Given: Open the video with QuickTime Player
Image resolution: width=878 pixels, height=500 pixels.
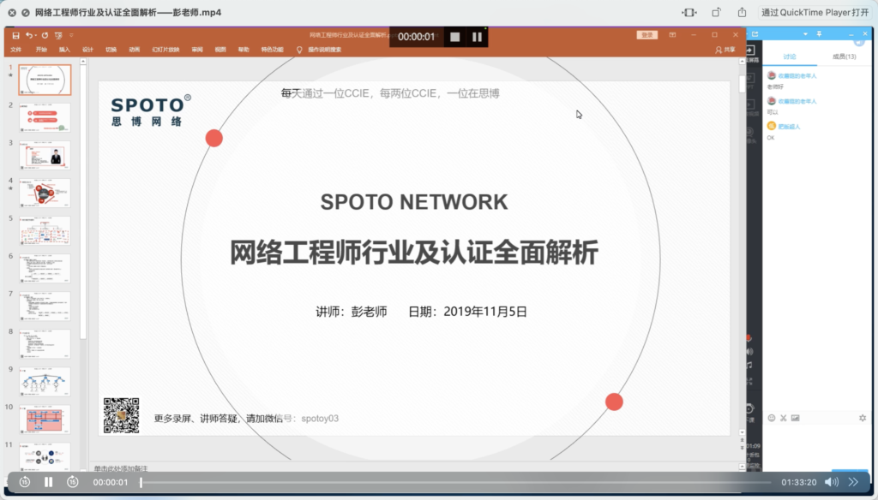Looking at the screenshot, I should click(815, 12).
